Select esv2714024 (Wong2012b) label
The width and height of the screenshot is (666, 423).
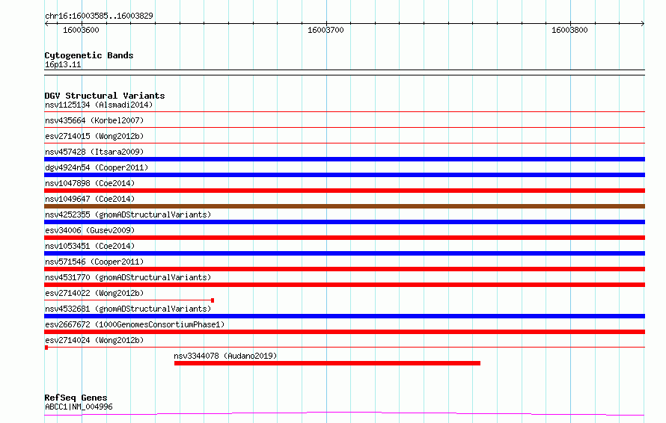[94, 340]
